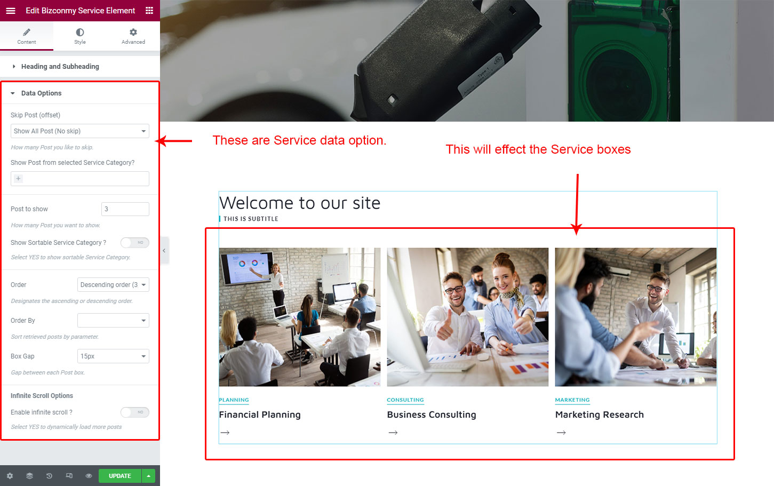Image resolution: width=774 pixels, height=486 pixels.
Task: Open the Box Gap dropdown
Action: tap(113, 356)
